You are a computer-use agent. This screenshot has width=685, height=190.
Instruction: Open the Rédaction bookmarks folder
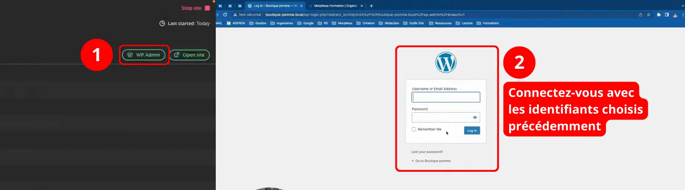[389, 23]
